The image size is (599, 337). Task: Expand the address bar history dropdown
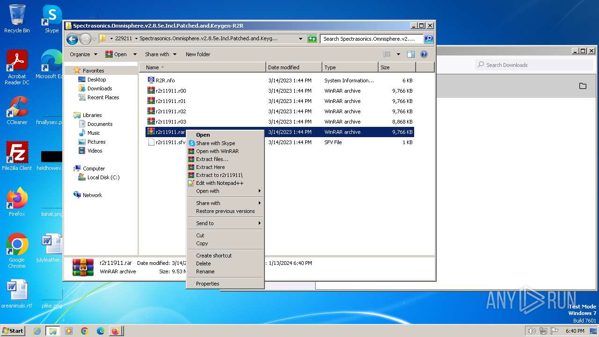click(x=300, y=39)
